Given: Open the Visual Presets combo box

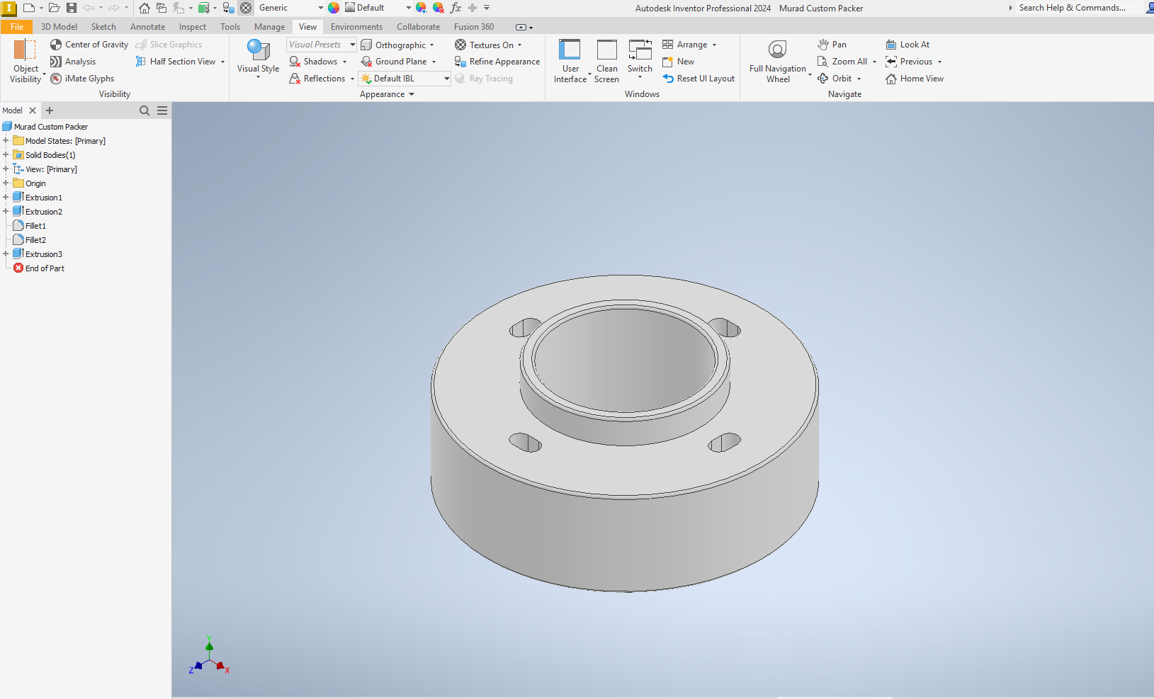Looking at the screenshot, I should (322, 45).
